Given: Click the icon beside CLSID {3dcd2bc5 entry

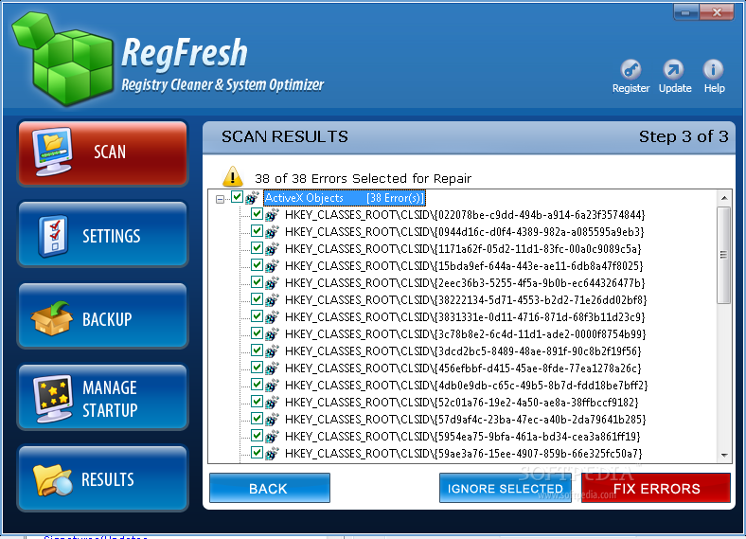Looking at the screenshot, I should coord(272,351).
